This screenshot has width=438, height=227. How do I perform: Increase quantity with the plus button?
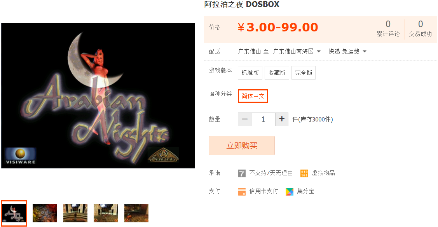click(282, 119)
